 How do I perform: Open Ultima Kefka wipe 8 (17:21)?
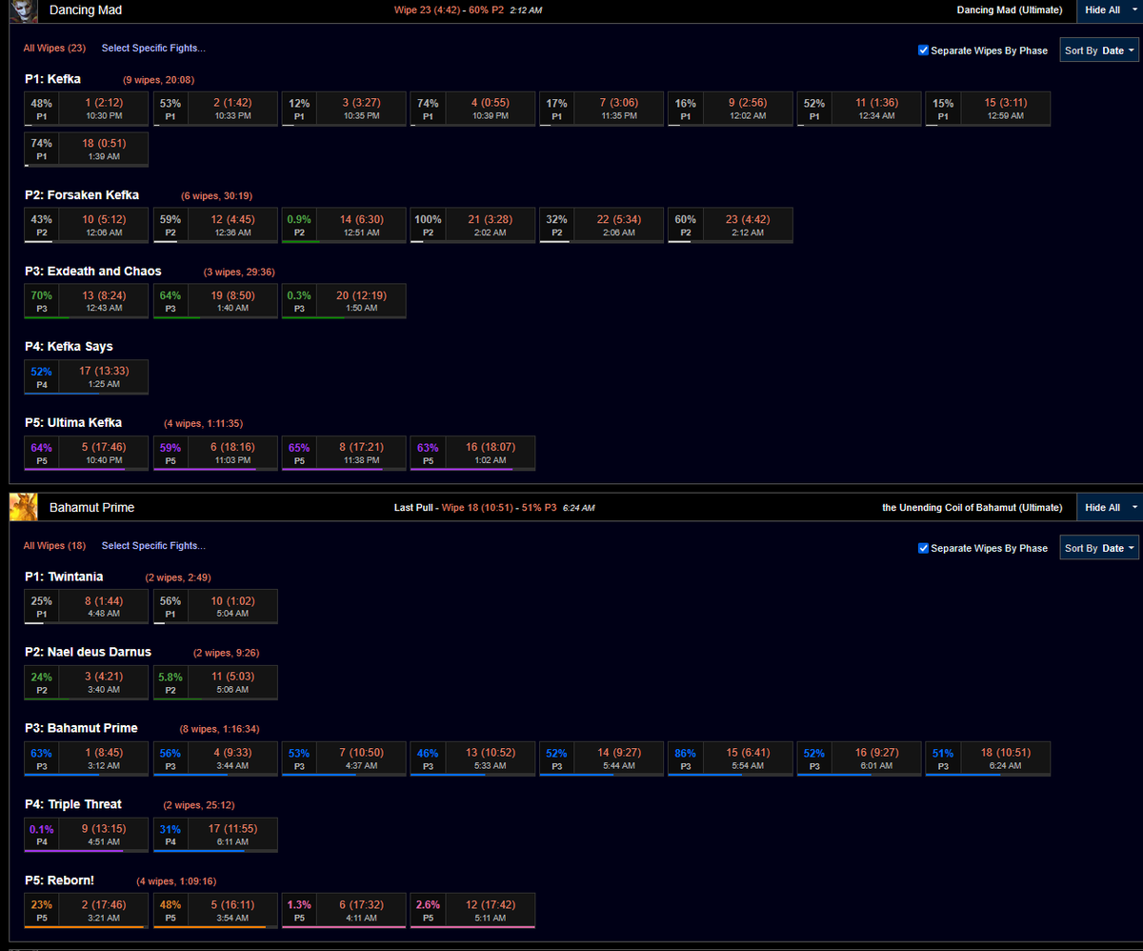click(345, 454)
